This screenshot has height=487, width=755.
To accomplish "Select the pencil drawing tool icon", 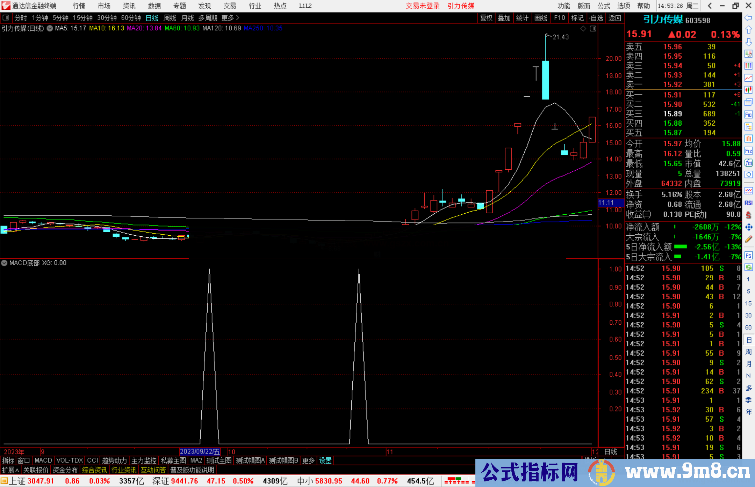I will coord(748,239).
